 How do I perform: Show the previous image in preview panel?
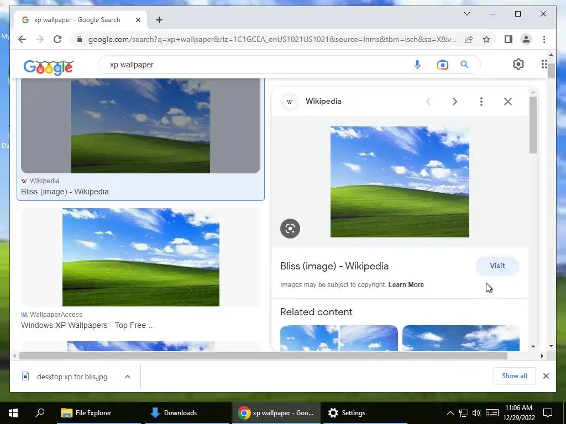click(x=428, y=102)
